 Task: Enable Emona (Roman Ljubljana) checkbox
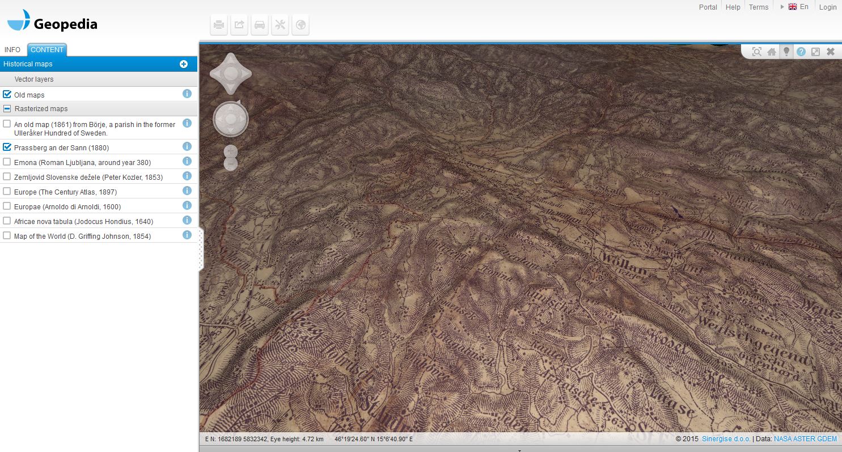tap(7, 162)
